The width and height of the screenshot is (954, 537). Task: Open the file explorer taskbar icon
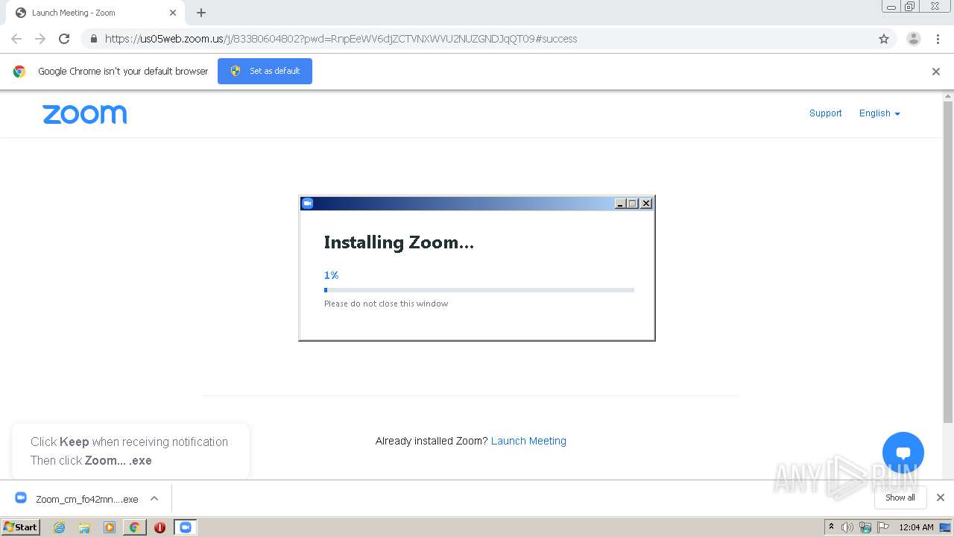coord(84,527)
